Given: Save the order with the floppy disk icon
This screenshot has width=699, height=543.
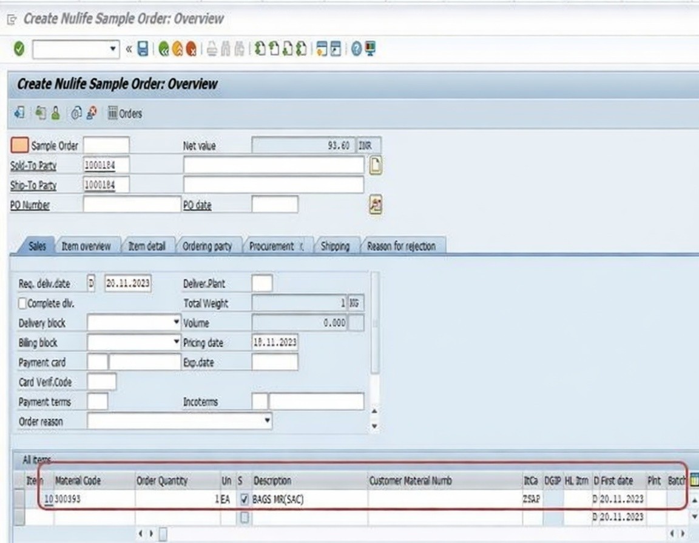Looking at the screenshot, I should point(143,49).
